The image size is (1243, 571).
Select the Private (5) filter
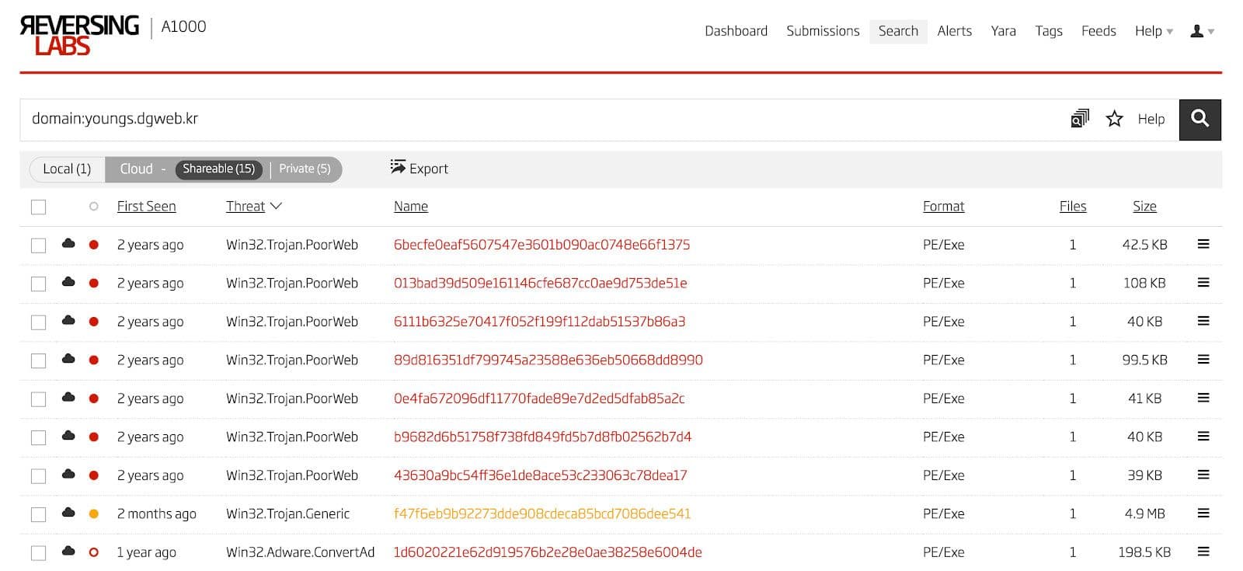(x=305, y=169)
